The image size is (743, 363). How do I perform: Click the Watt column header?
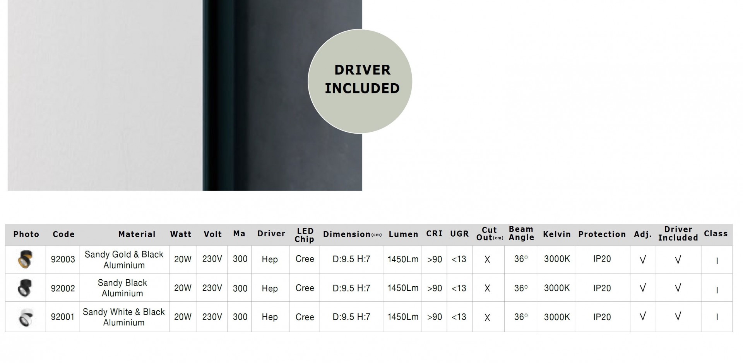[x=181, y=234]
